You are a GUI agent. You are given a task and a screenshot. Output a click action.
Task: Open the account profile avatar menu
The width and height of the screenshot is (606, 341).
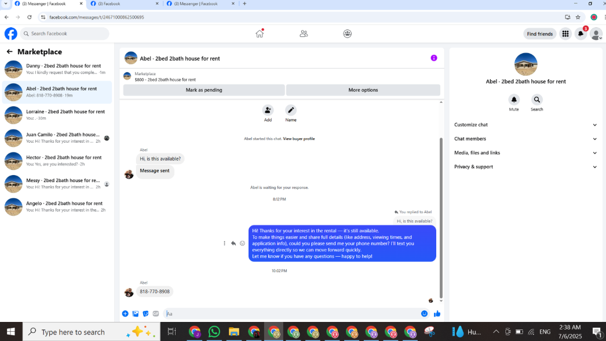(596, 34)
